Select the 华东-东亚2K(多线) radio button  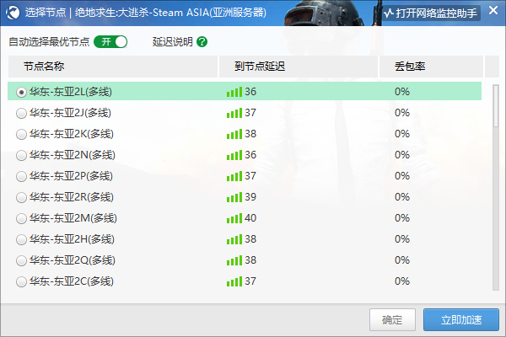click(x=22, y=134)
